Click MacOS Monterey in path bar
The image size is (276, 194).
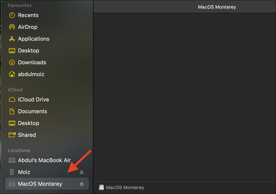(x=125, y=188)
